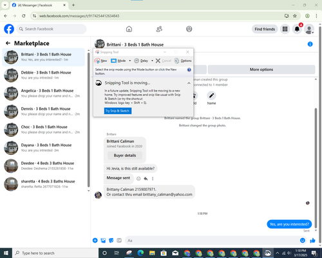
Task: Bookmark this page with star icon
Action: (295, 15)
